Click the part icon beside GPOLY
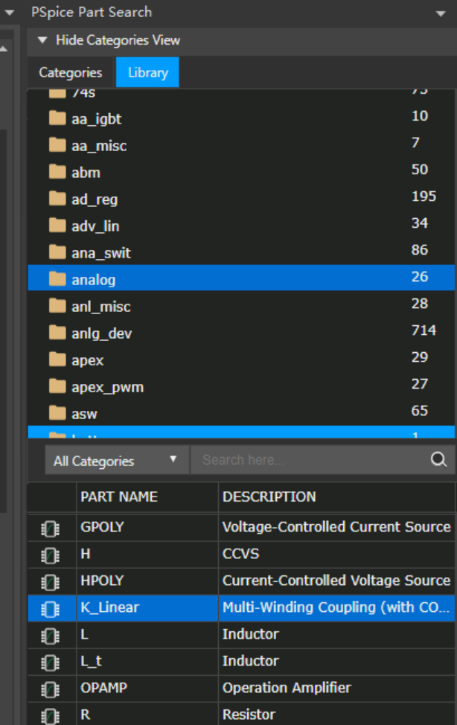The width and height of the screenshot is (457, 725). click(50, 528)
